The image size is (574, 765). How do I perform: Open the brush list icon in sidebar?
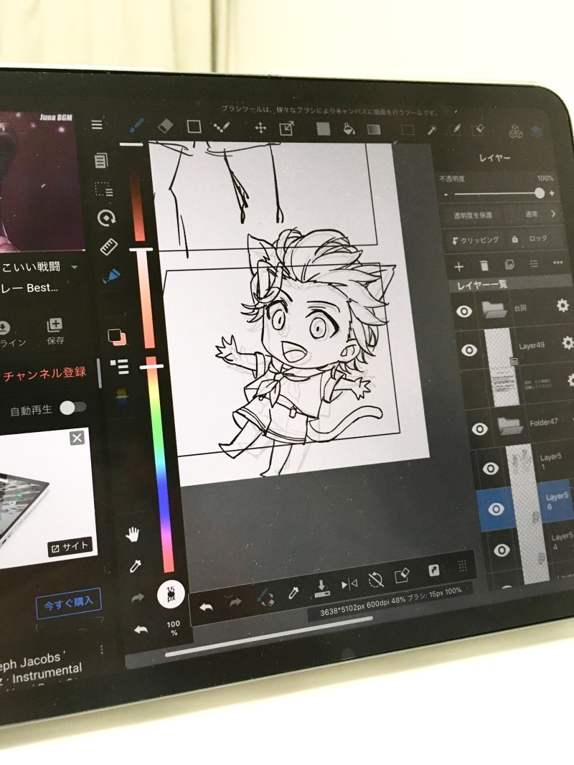click(x=119, y=366)
